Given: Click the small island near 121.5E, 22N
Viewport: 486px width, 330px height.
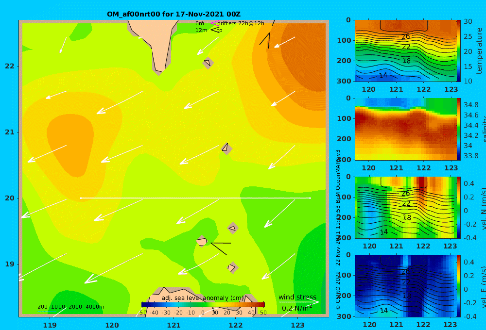Looking at the screenshot, I should 208,63.
